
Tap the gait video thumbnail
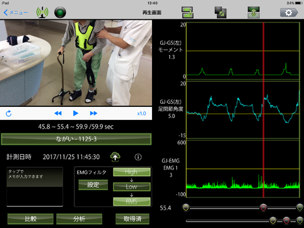click(76, 63)
